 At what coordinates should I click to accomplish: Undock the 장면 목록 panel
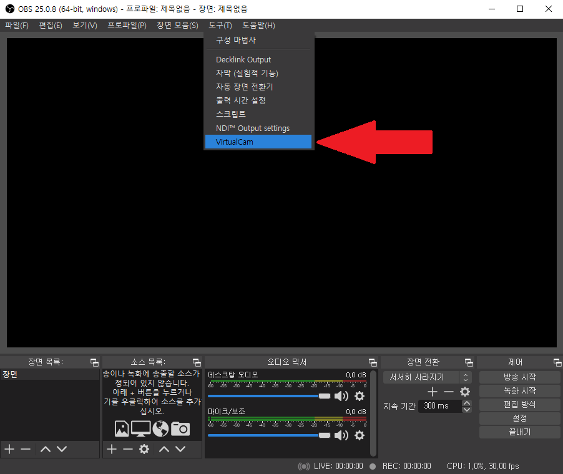coord(94,362)
